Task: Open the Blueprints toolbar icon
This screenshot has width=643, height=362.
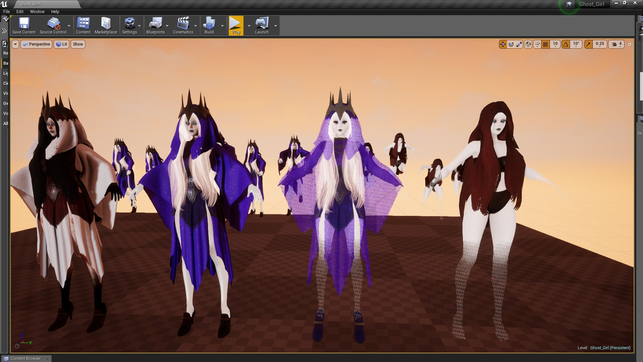Action: coord(155,25)
